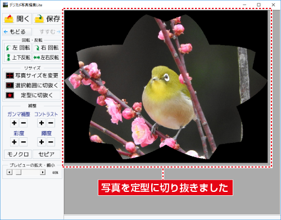Open a photo with the 開く button
Image resolution: width=281 pixels, height=220 pixels.
(17, 19)
